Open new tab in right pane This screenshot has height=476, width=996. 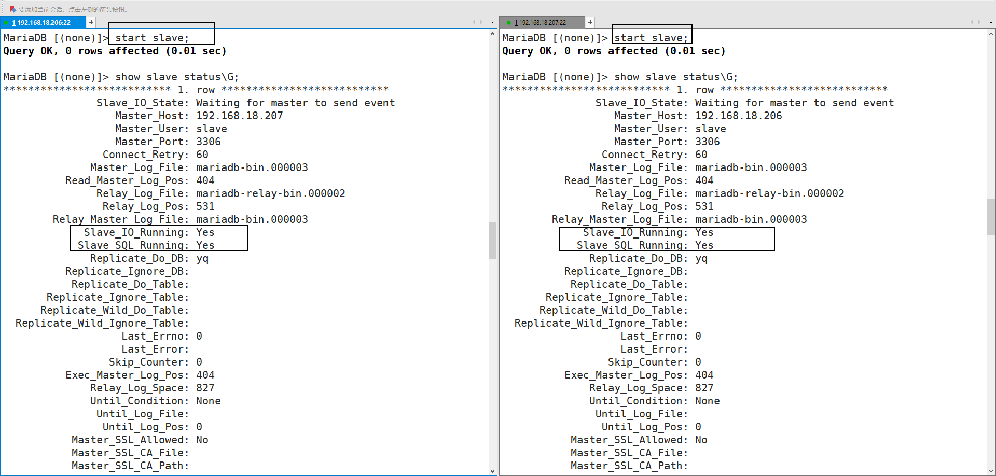point(590,22)
